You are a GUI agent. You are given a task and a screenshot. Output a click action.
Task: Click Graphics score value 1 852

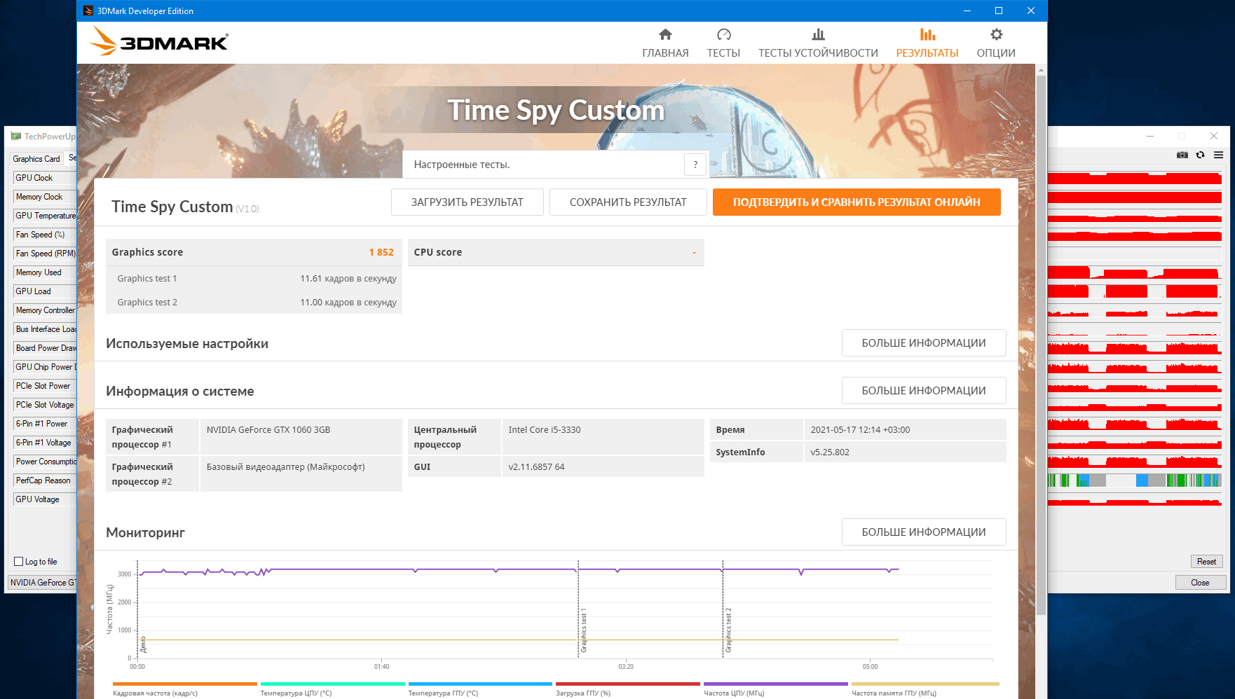(381, 252)
